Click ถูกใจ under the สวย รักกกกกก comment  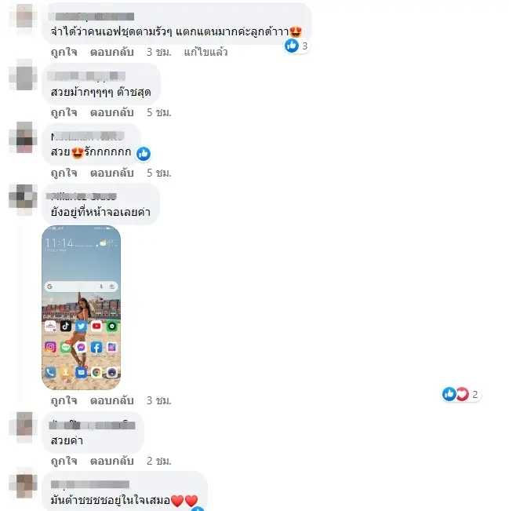click(x=64, y=173)
